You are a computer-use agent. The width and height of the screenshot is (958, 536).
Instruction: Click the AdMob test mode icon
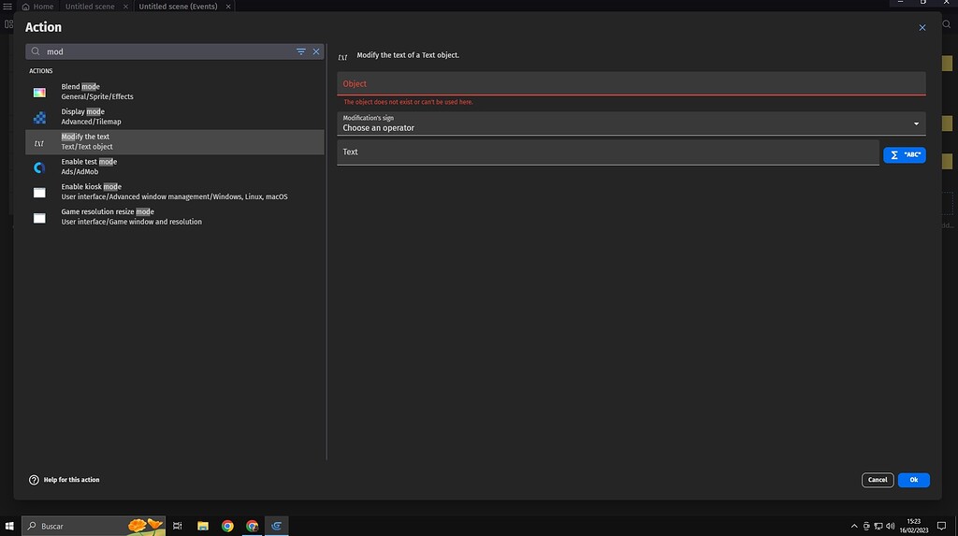point(39,167)
